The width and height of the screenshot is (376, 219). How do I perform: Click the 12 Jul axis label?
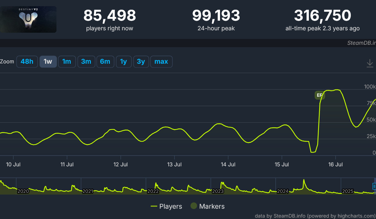point(121,165)
